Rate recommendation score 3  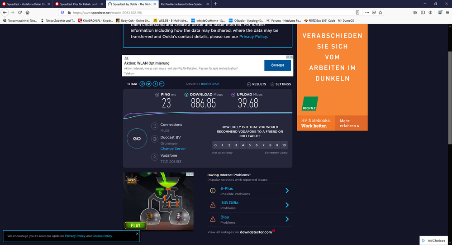pyautogui.click(x=236, y=145)
